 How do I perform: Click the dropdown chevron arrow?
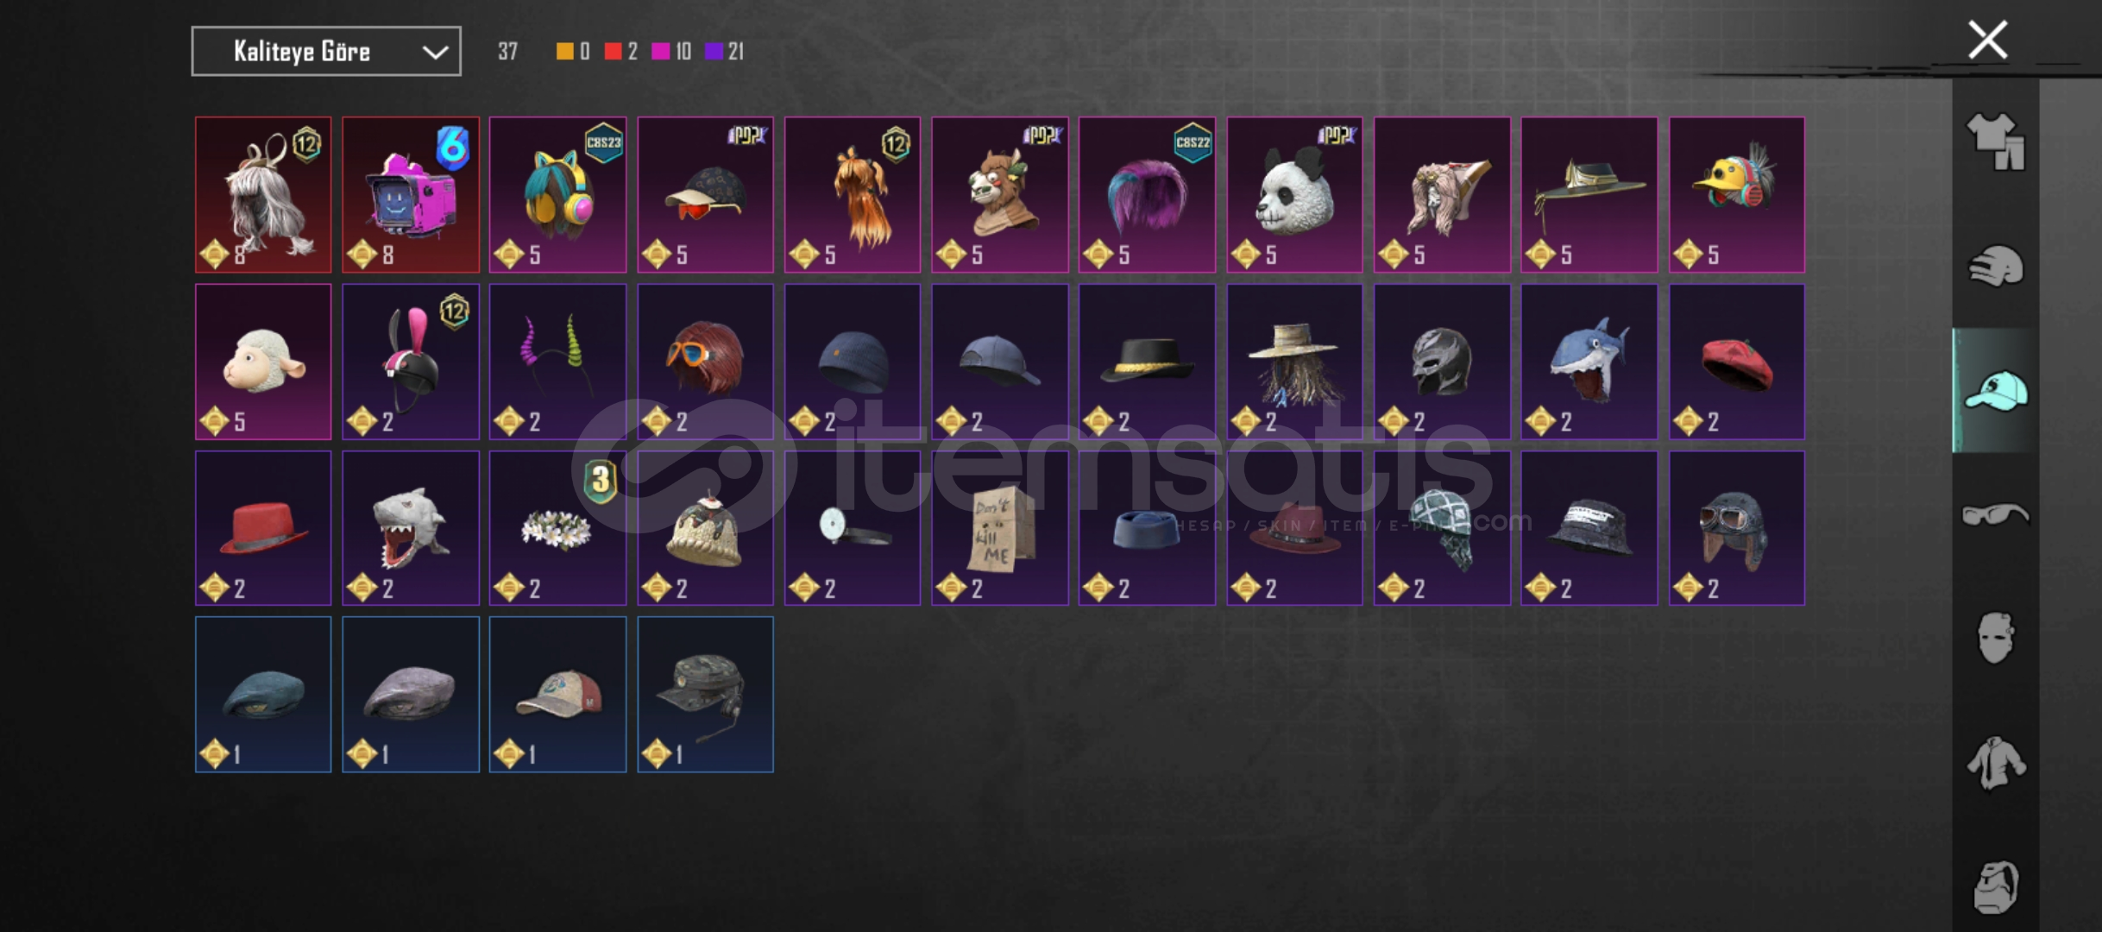tap(435, 53)
